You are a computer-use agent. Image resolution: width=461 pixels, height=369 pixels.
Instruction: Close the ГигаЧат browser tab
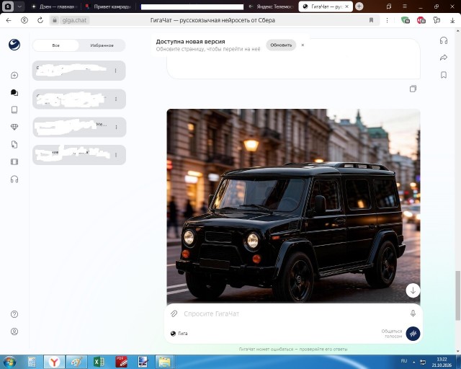tap(347, 6)
